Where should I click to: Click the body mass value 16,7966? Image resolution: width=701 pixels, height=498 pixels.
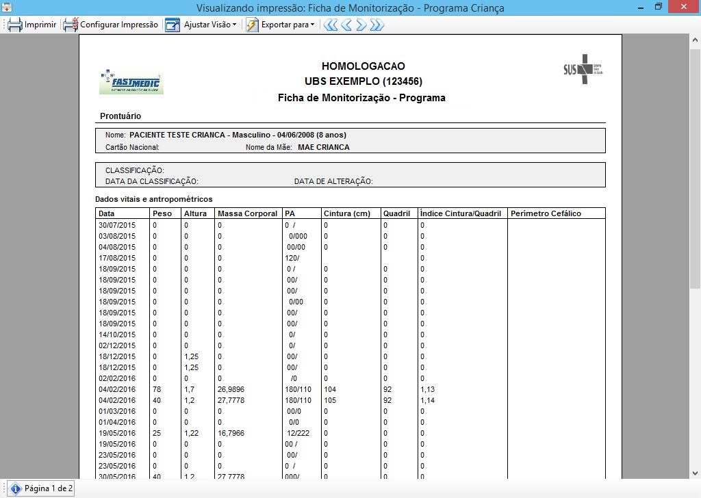pos(231,433)
